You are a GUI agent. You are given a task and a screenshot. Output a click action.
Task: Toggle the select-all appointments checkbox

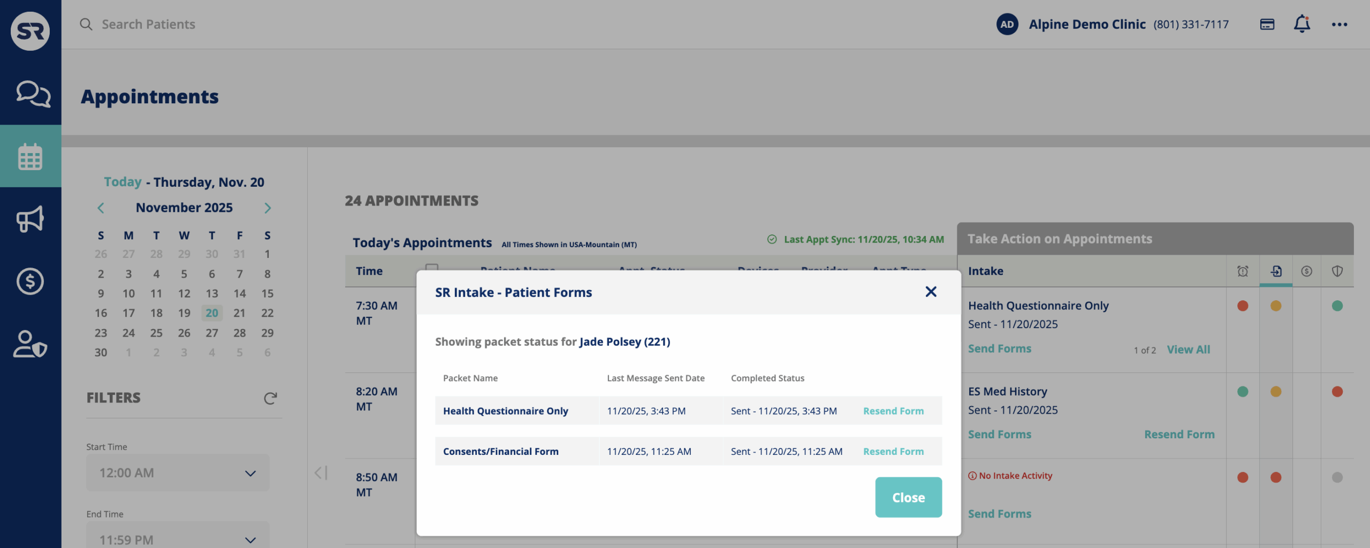pyautogui.click(x=432, y=267)
